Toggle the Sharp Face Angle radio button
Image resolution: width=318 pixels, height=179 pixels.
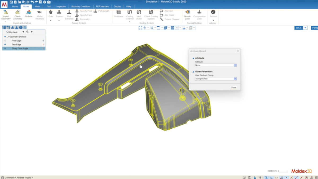[x=5, y=49]
